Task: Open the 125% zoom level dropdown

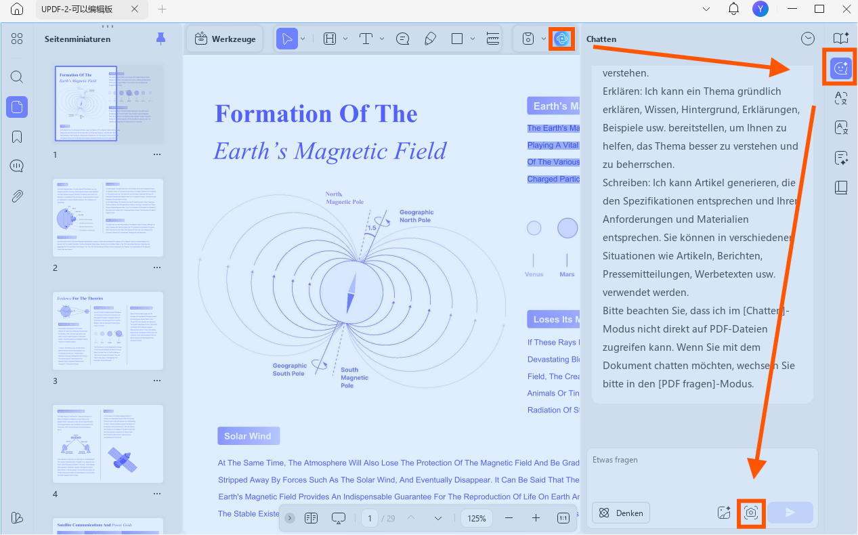Action: point(477,518)
